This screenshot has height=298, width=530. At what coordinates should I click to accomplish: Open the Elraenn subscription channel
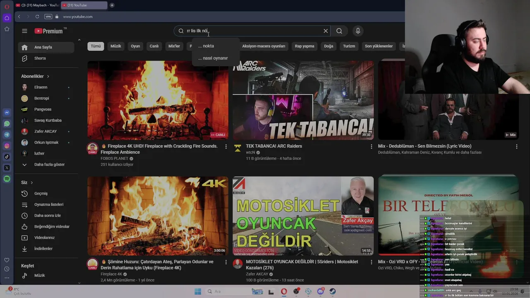(46, 87)
